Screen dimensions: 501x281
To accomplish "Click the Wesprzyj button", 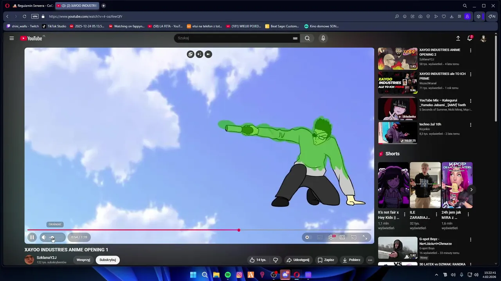I will pyautogui.click(x=83, y=260).
